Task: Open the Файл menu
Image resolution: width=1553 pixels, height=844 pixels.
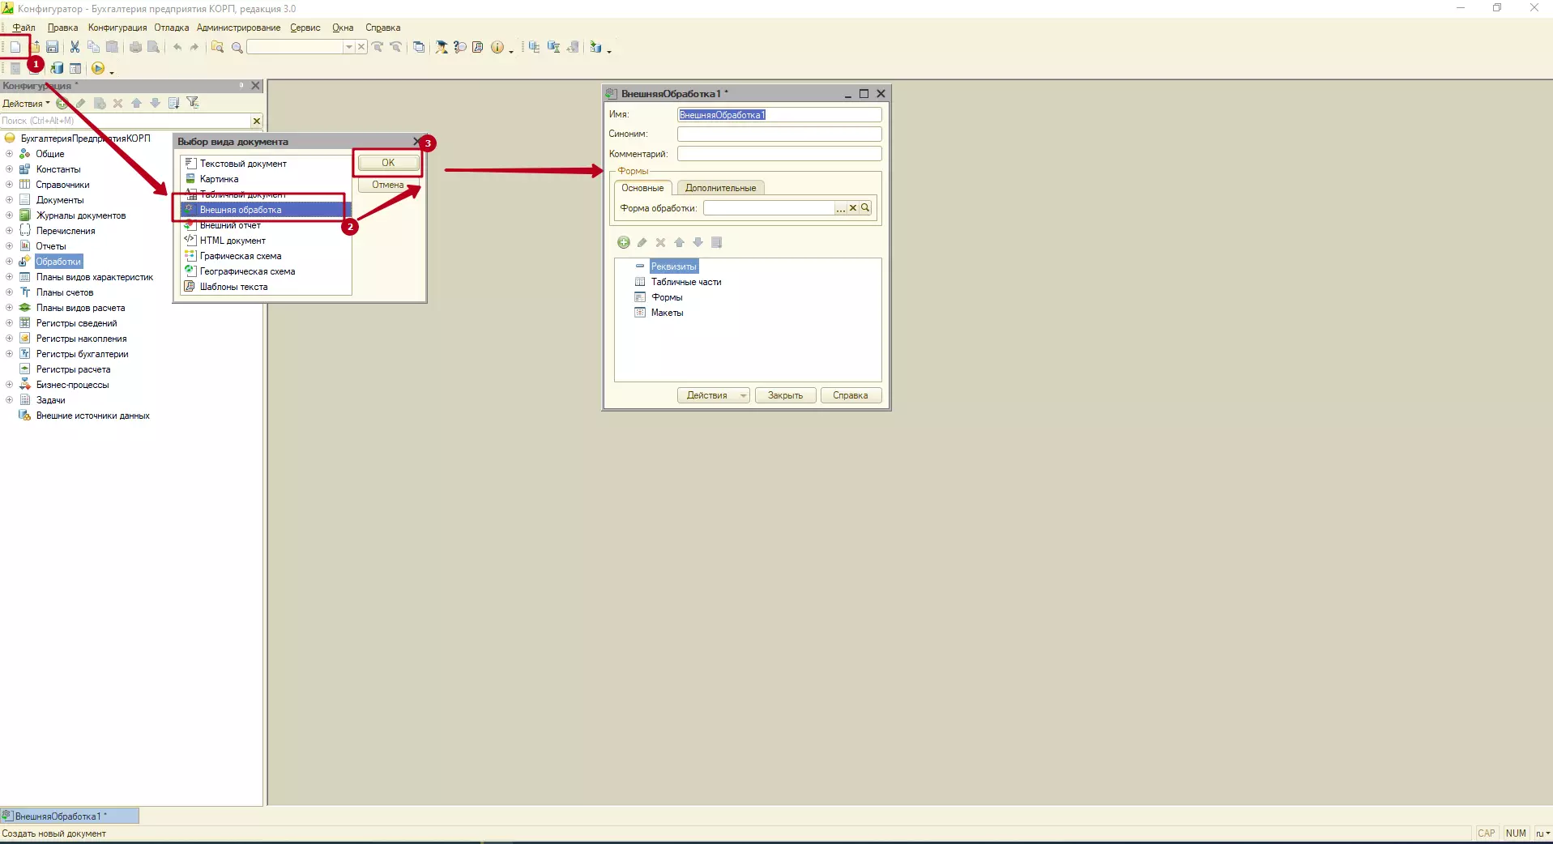Action: click(x=23, y=28)
